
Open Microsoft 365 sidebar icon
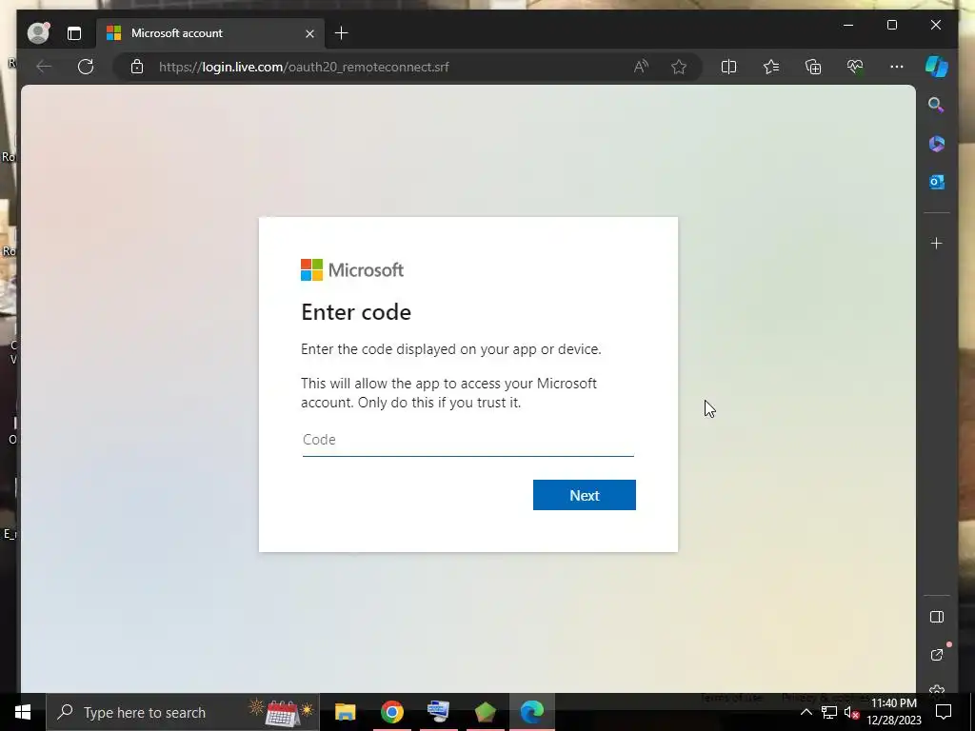click(x=937, y=144)
